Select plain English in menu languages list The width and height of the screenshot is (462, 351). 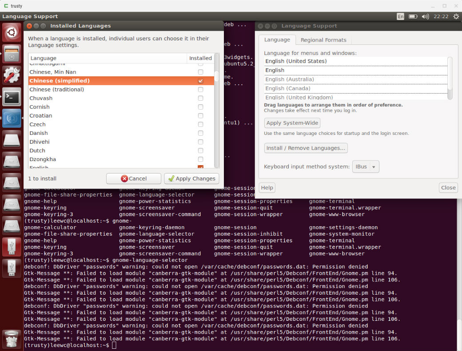tap(356, 70)
